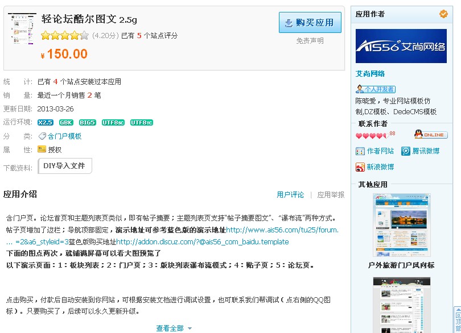Open the 户外旅游门户风向标 app thumbnail
The height and width of the screenshot is (333, 461).
point(401,225)
